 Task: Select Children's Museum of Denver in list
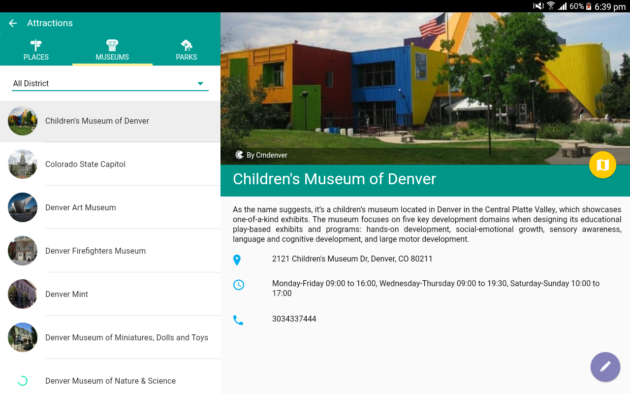[x=110, y=121]
